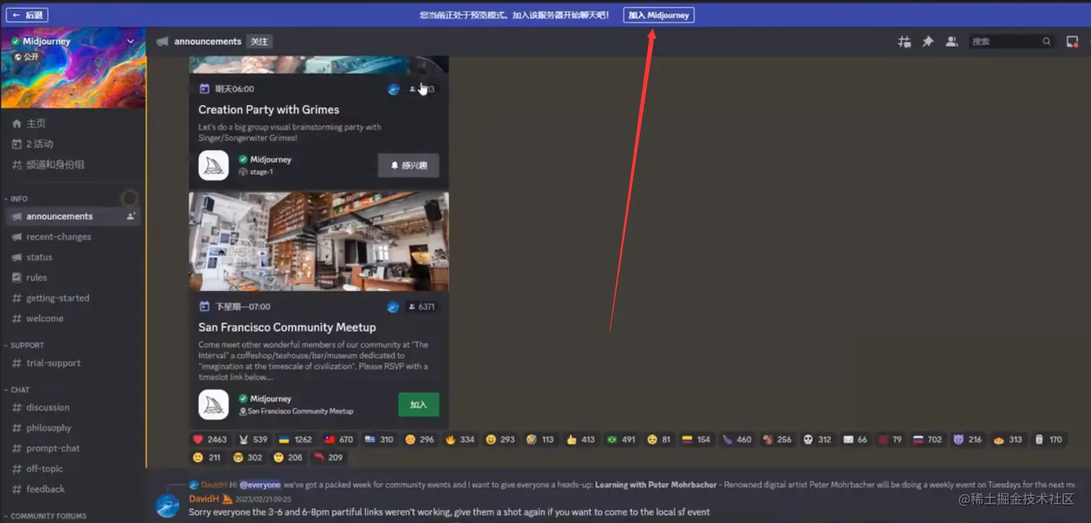1091x523 pixels.
Task: Click the 后退 back button
Action: [27, 15]
